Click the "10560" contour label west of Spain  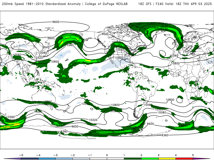174,55
